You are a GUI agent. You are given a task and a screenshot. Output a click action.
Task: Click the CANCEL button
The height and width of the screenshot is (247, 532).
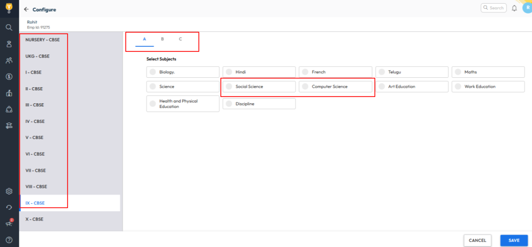(x=477, y=240)
